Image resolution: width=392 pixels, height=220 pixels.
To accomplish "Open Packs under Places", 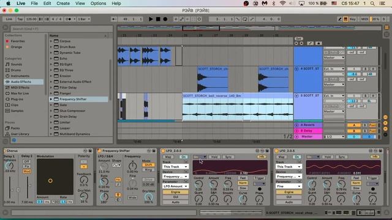I will point(15,128).
